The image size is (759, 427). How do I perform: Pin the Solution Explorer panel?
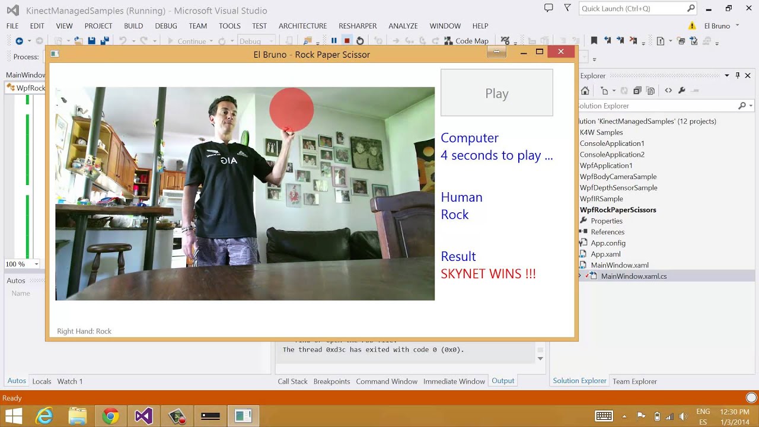tap(738, 75)
